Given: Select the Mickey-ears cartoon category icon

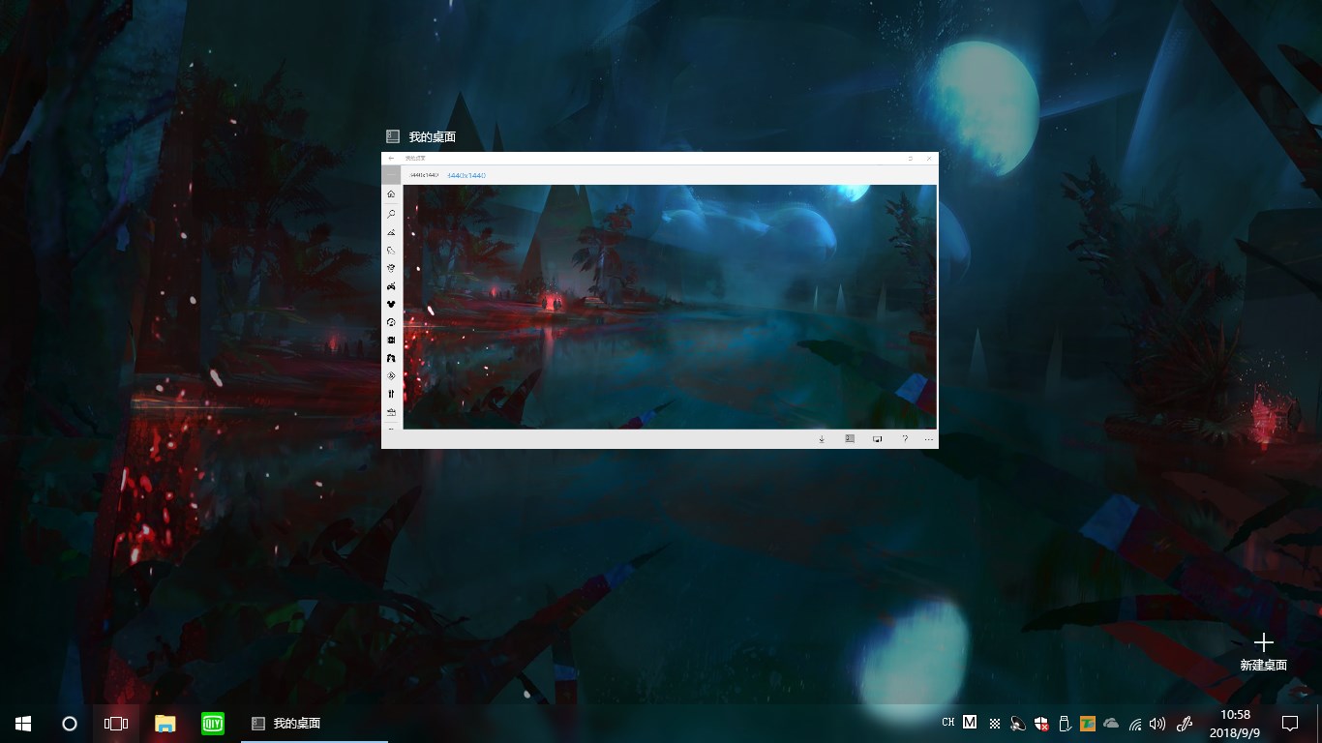Looking at the screenshot, I should tap(391, 304).
